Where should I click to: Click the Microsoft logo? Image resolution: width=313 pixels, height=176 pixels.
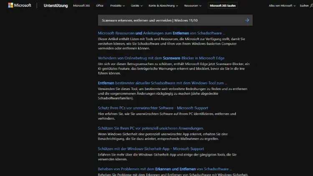pyautogui.click(x=20, y=5)
